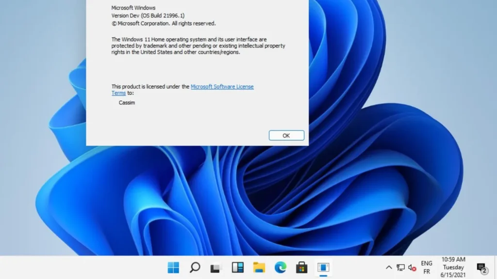Open Task View on taskbar
Screen dimensions: 497x279
click(215, 268)
